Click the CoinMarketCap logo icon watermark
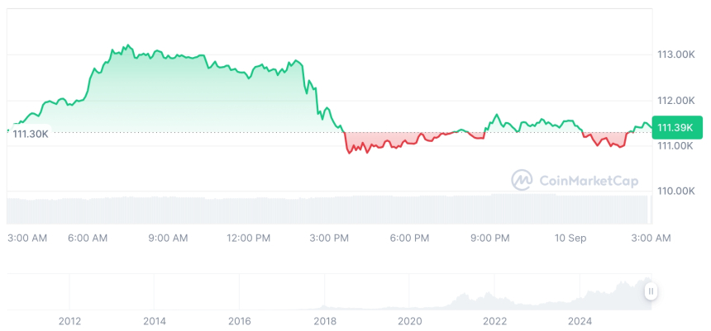The width and height of the screenshot is (711, 331). click(x=521, y=180)
